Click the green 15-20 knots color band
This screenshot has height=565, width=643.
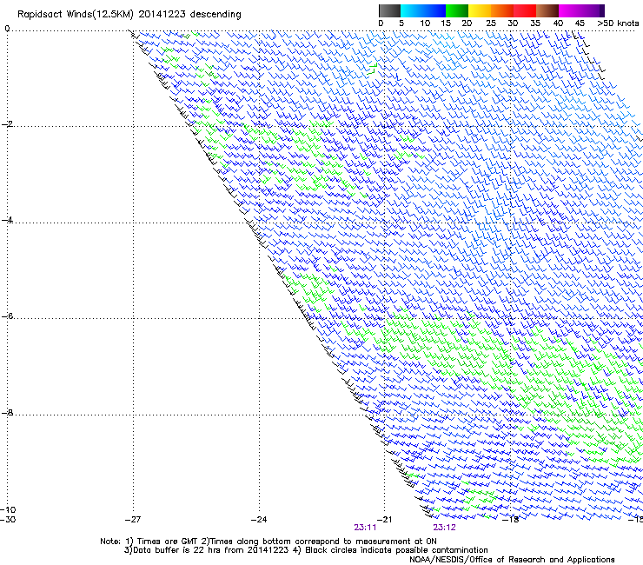[457, 10]
